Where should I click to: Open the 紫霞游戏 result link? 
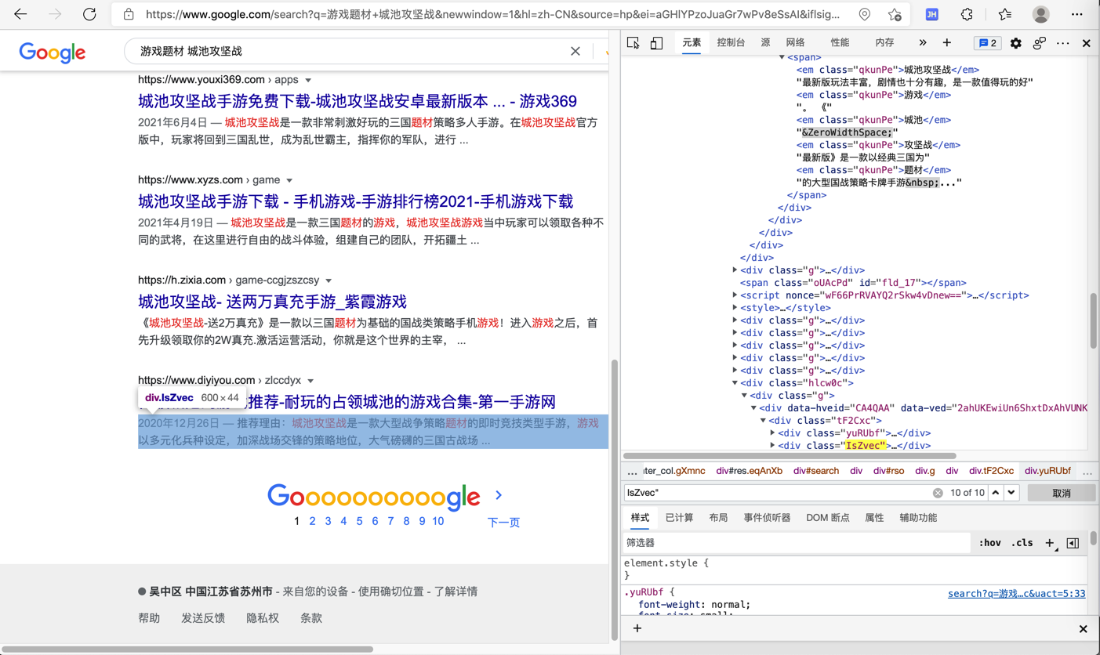click(272, 302)
